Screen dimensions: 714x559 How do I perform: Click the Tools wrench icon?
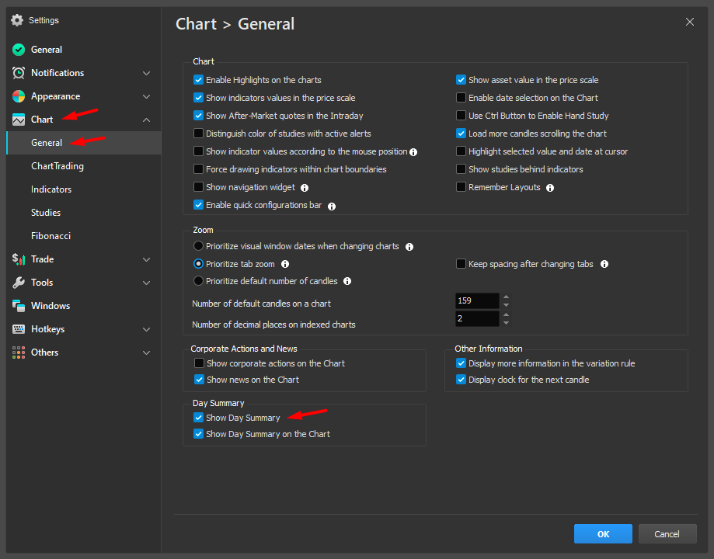click(19, 283)
